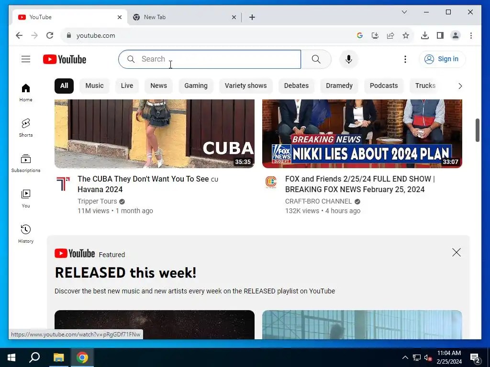Reload the YouTube page
The height and width of the screenshot is (367, 490).
pos(50,35)
